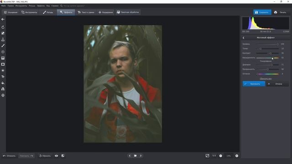Adjust the Контраст slider

(x=267, y=53)
